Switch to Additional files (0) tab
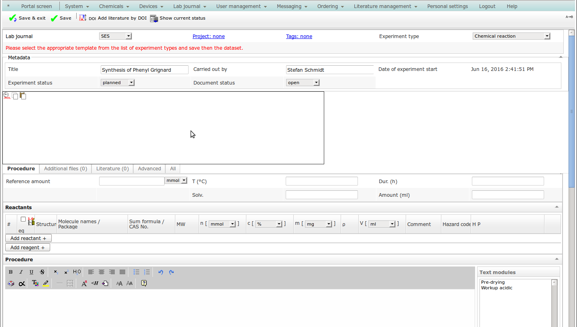 point(65,169)
